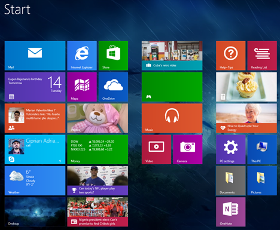The width and height of the screenshot is (280, 230).
Task: Open Travel tile Cuba's retro rides
Action: (x=172, y=56)
